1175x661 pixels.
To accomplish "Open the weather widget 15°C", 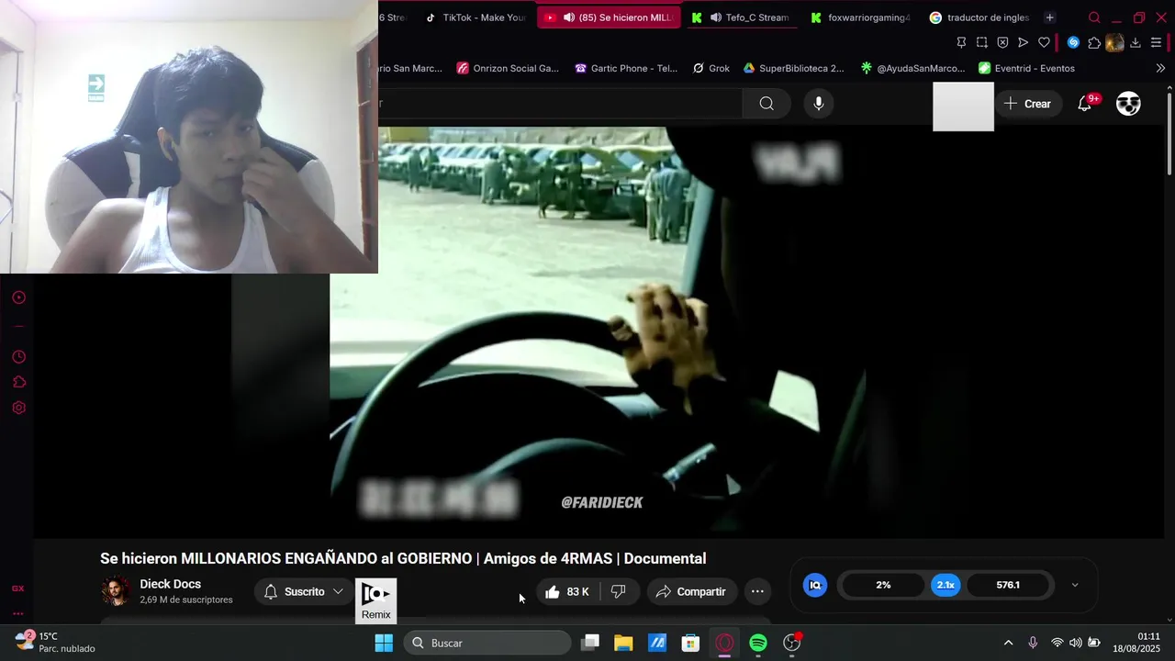I will click(x=55, y=642).
